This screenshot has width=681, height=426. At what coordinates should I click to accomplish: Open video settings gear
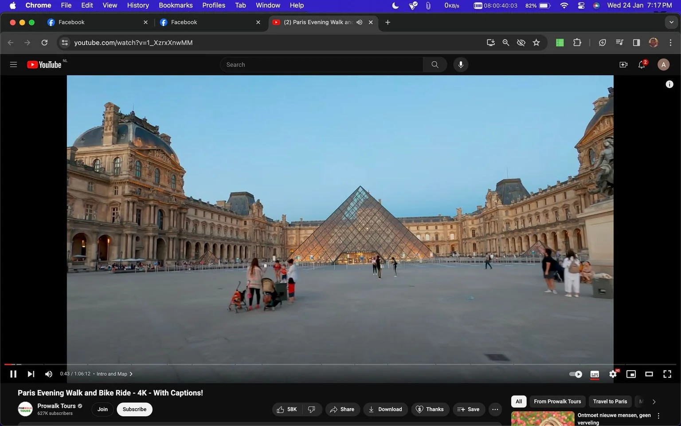tap(613, 374)
